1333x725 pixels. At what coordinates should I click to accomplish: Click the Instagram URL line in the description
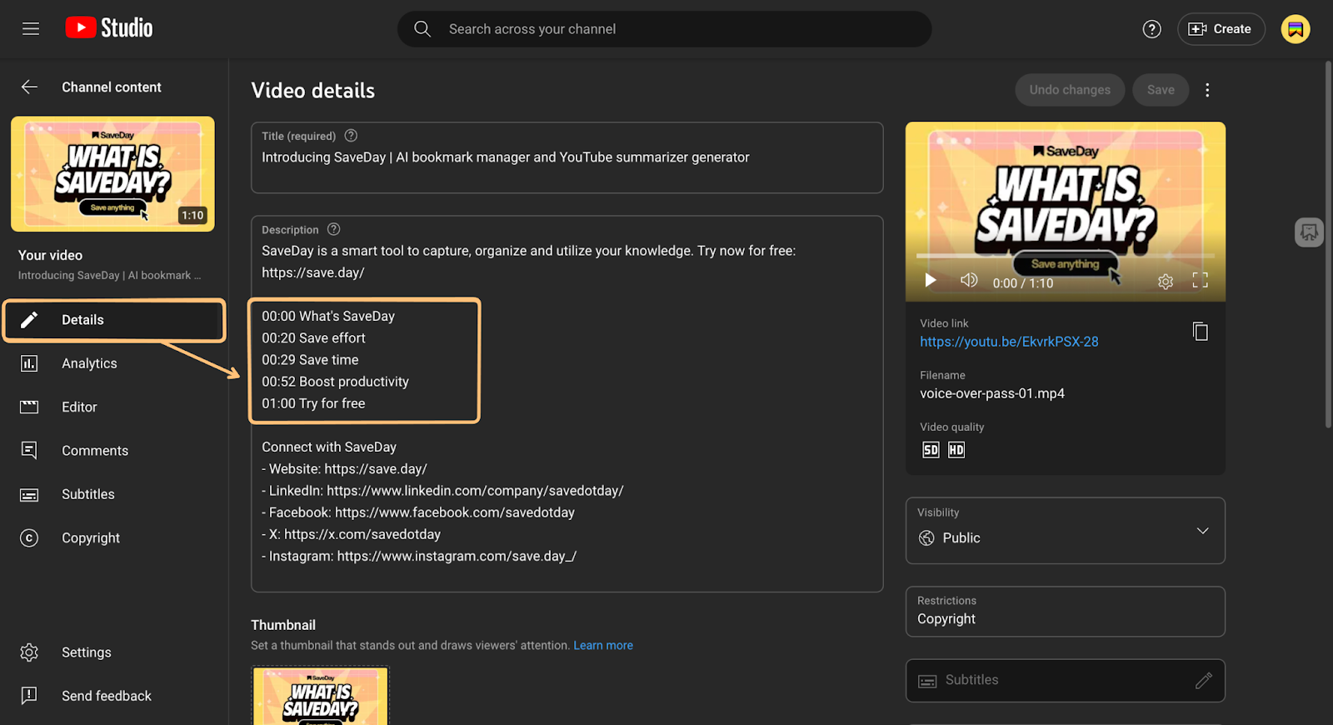(x=419, y=556)
